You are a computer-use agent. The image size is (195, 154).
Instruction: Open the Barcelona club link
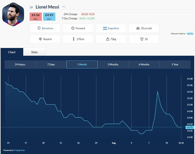click(x=47, y=28)
